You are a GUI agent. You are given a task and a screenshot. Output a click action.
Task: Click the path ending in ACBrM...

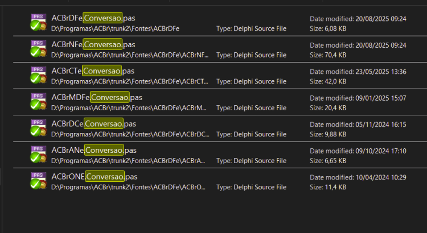(x=129, y=107)
